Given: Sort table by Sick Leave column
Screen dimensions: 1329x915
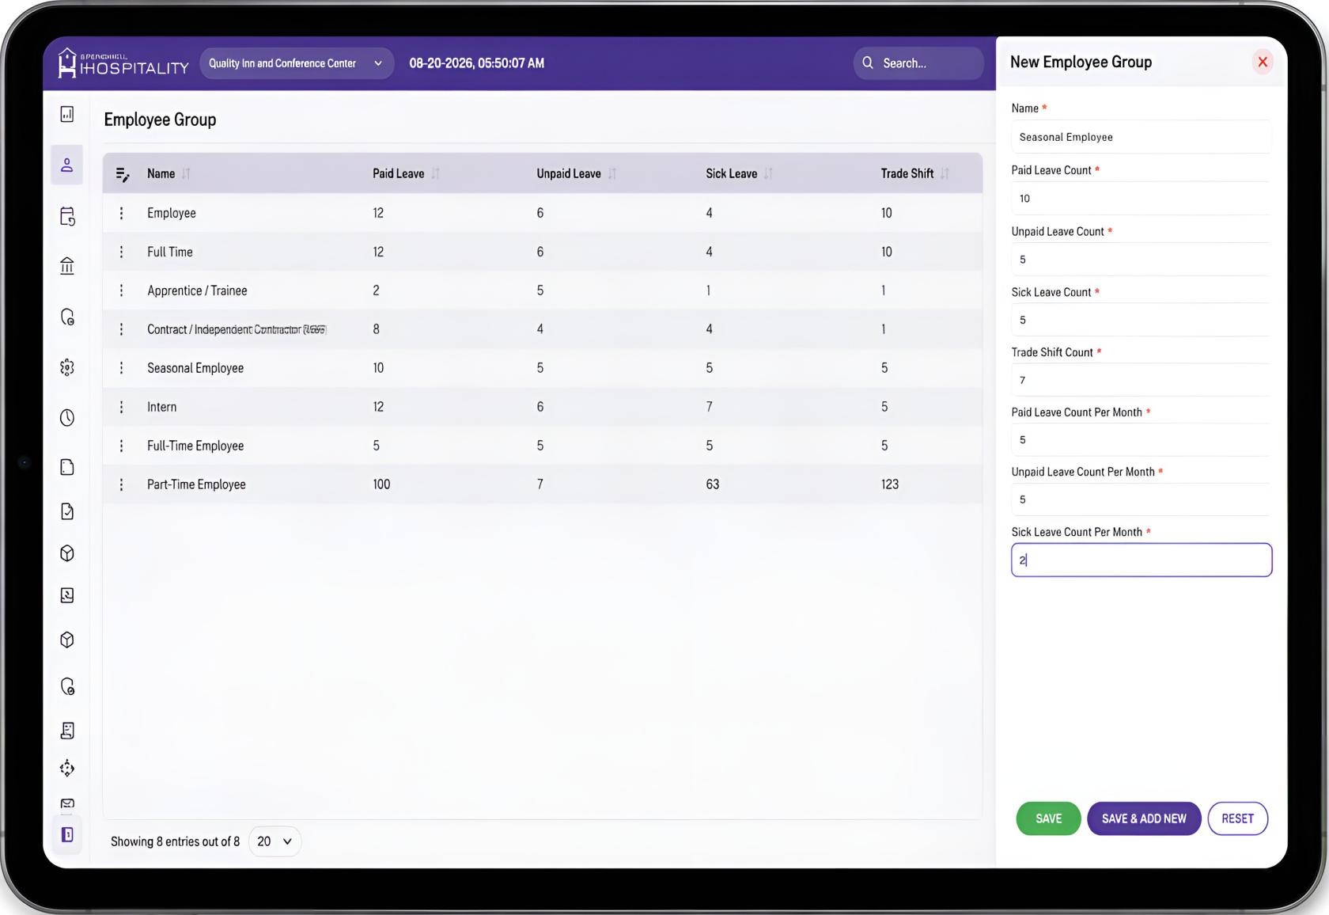Looking at the screenshot, I should (x=768, y=174).
